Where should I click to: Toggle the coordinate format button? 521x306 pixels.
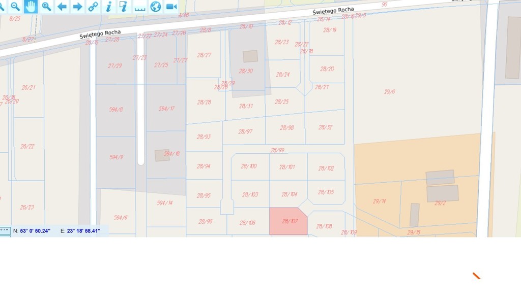click(5, 231)
